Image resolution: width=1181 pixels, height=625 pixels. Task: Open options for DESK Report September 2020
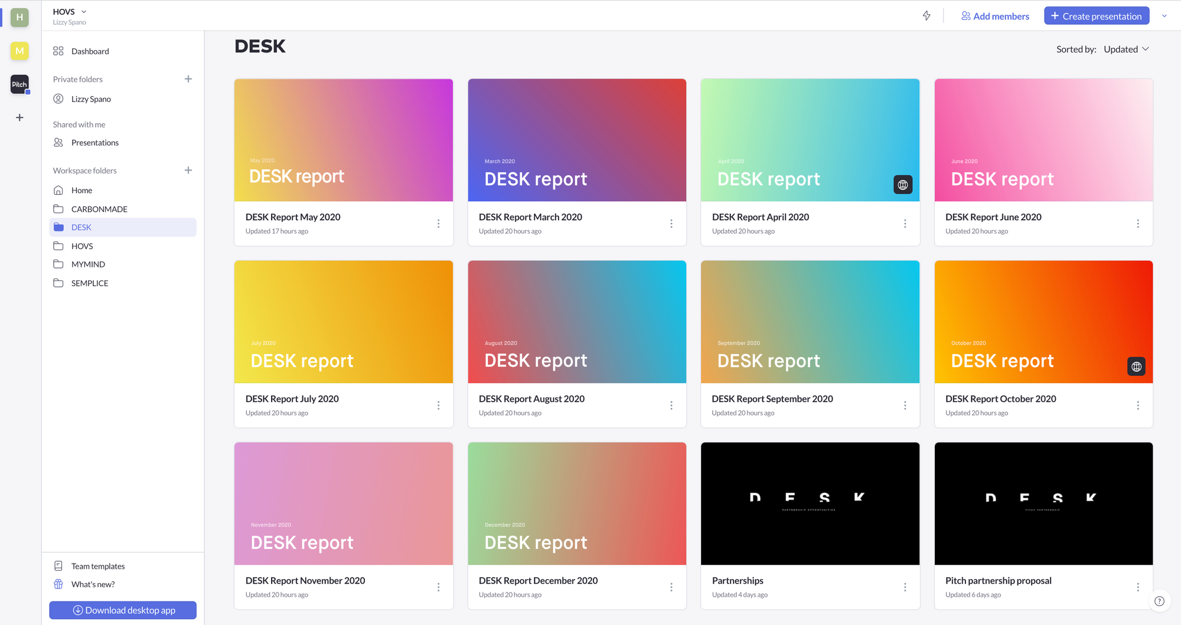click(x=905, y=405)
